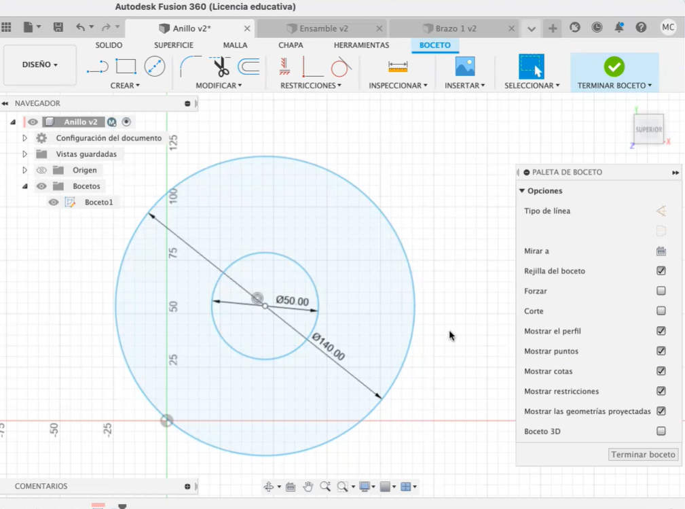The width and height of the screenshot is (685, 509).
Task: Click the Measure ruler icon
Action: click(398, 67)
